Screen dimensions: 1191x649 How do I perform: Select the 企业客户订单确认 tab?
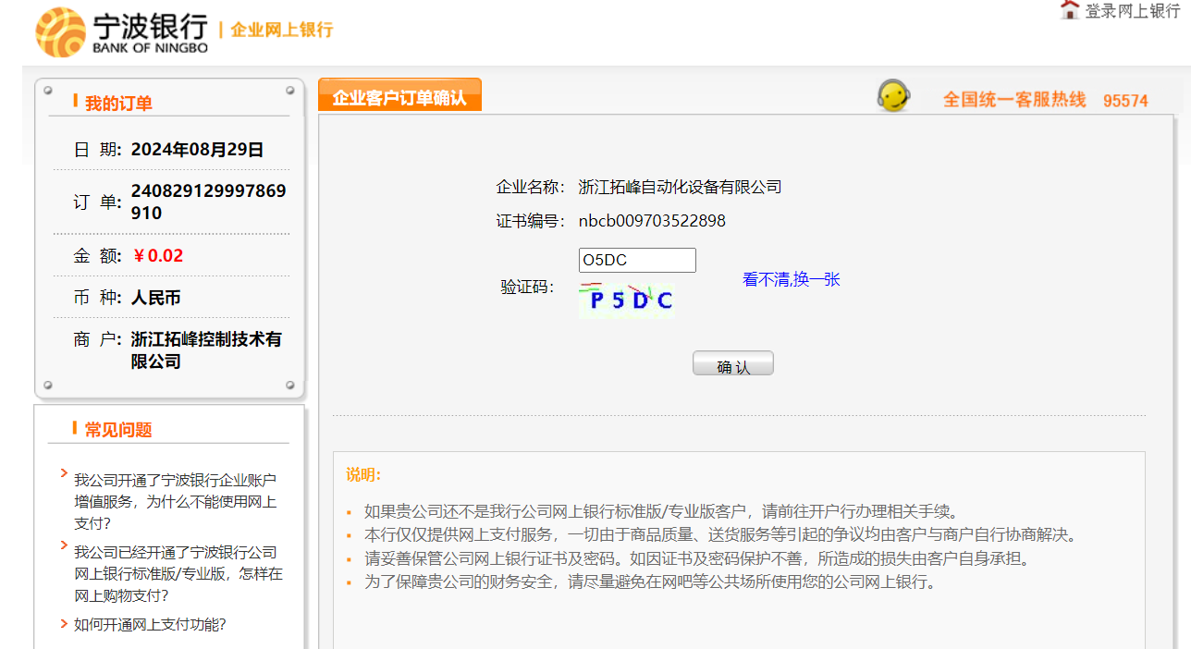point(399,96)
